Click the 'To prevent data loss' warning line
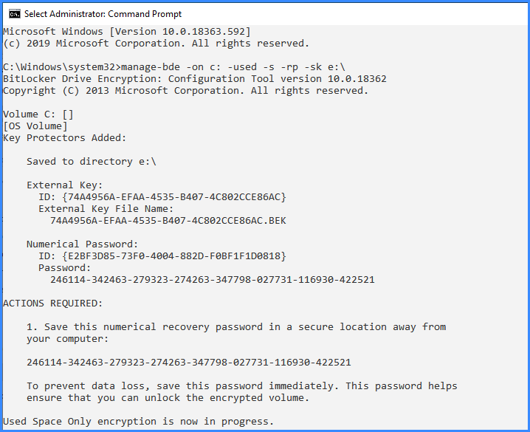The image size is (530, 432). click(x=242, y=386)
